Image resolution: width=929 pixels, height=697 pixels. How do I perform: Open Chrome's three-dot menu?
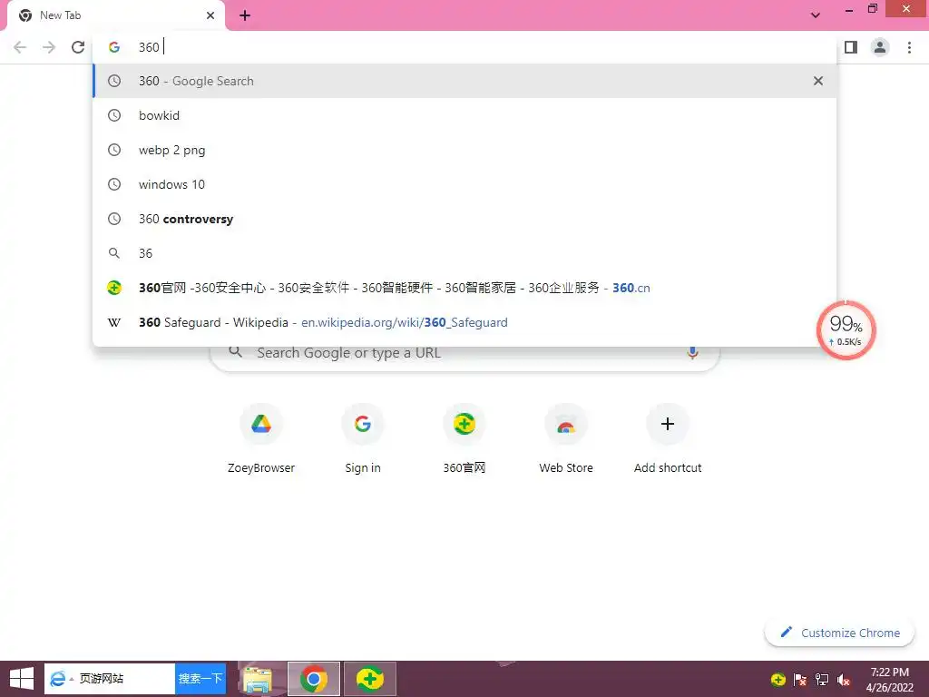909,47
